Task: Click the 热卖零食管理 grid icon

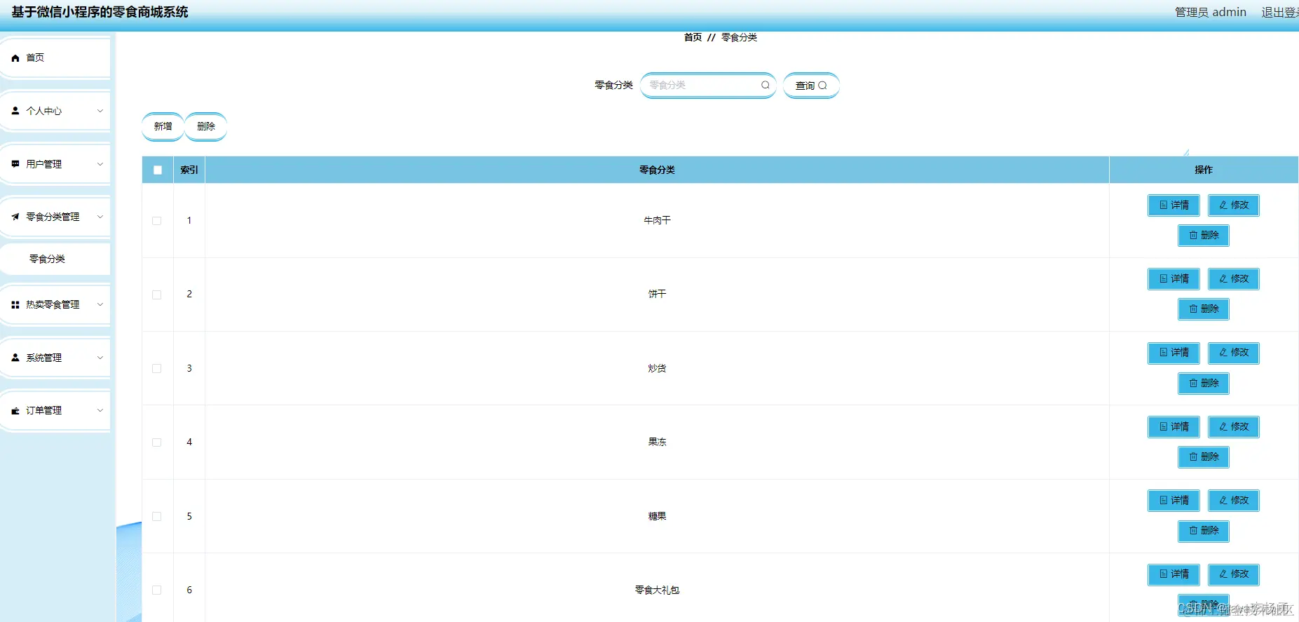Action: click(15, 305)
